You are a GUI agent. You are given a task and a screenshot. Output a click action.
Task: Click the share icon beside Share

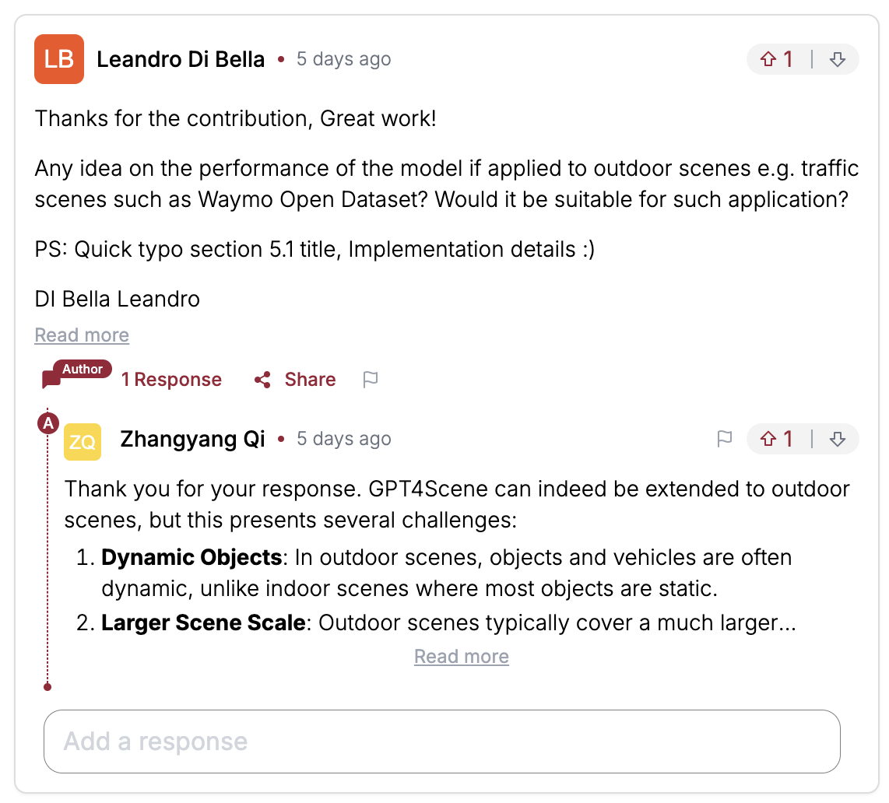coord(262,380)
